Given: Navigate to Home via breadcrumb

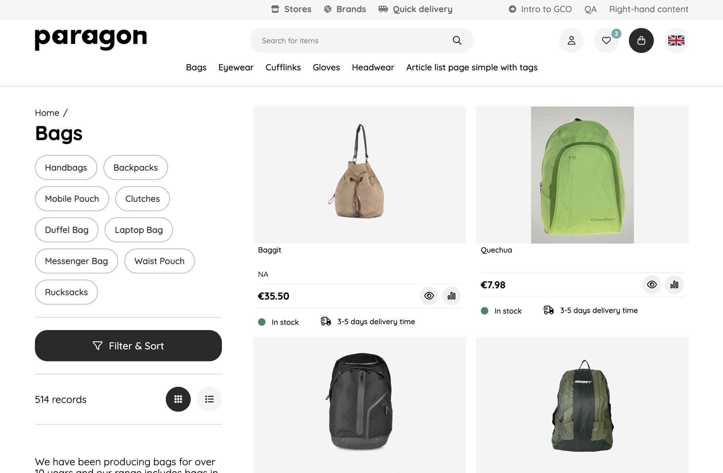Looking at the screenshot, I should [x=47, y=113].
